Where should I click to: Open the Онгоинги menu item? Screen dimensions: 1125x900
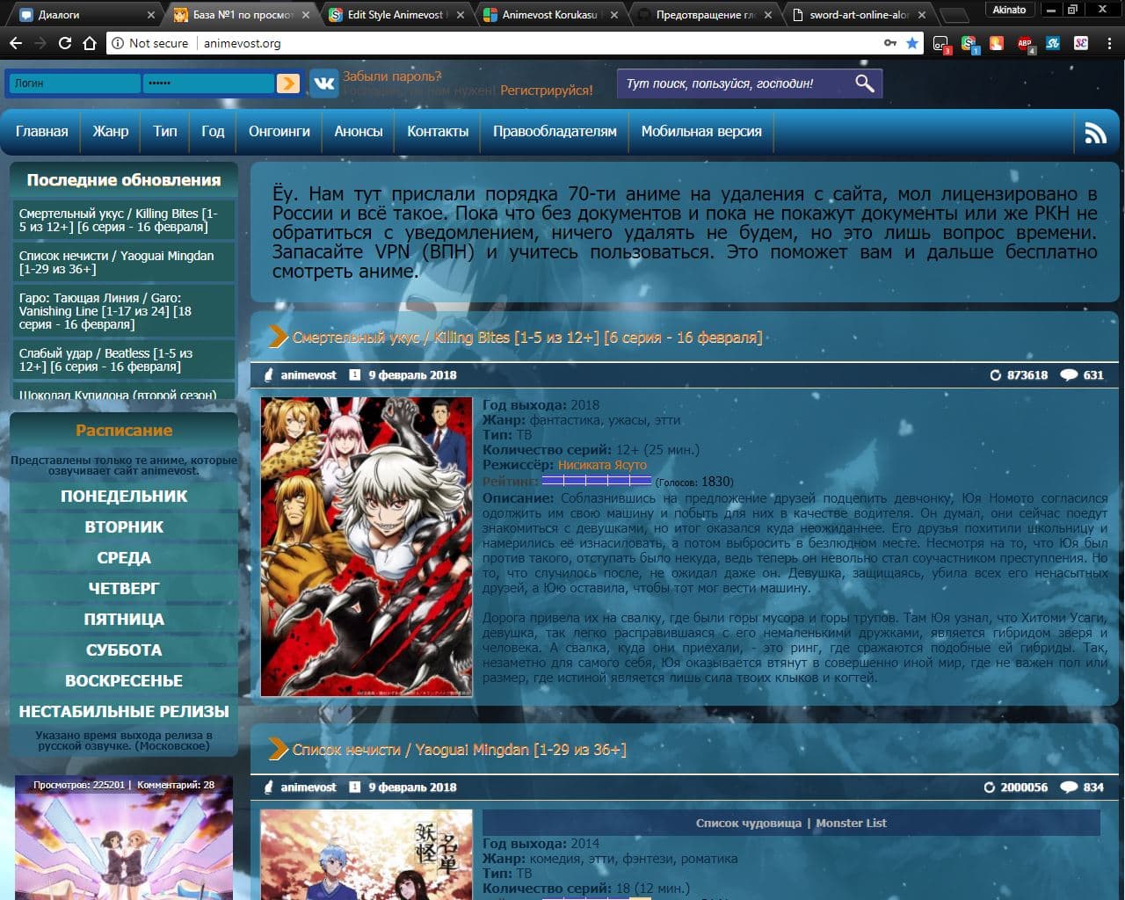279,132
